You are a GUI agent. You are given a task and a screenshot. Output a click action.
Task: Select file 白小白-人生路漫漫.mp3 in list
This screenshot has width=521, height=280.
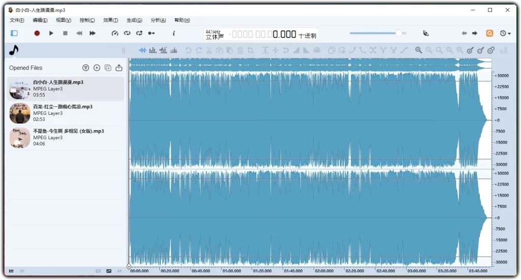[x=66, y=88]
